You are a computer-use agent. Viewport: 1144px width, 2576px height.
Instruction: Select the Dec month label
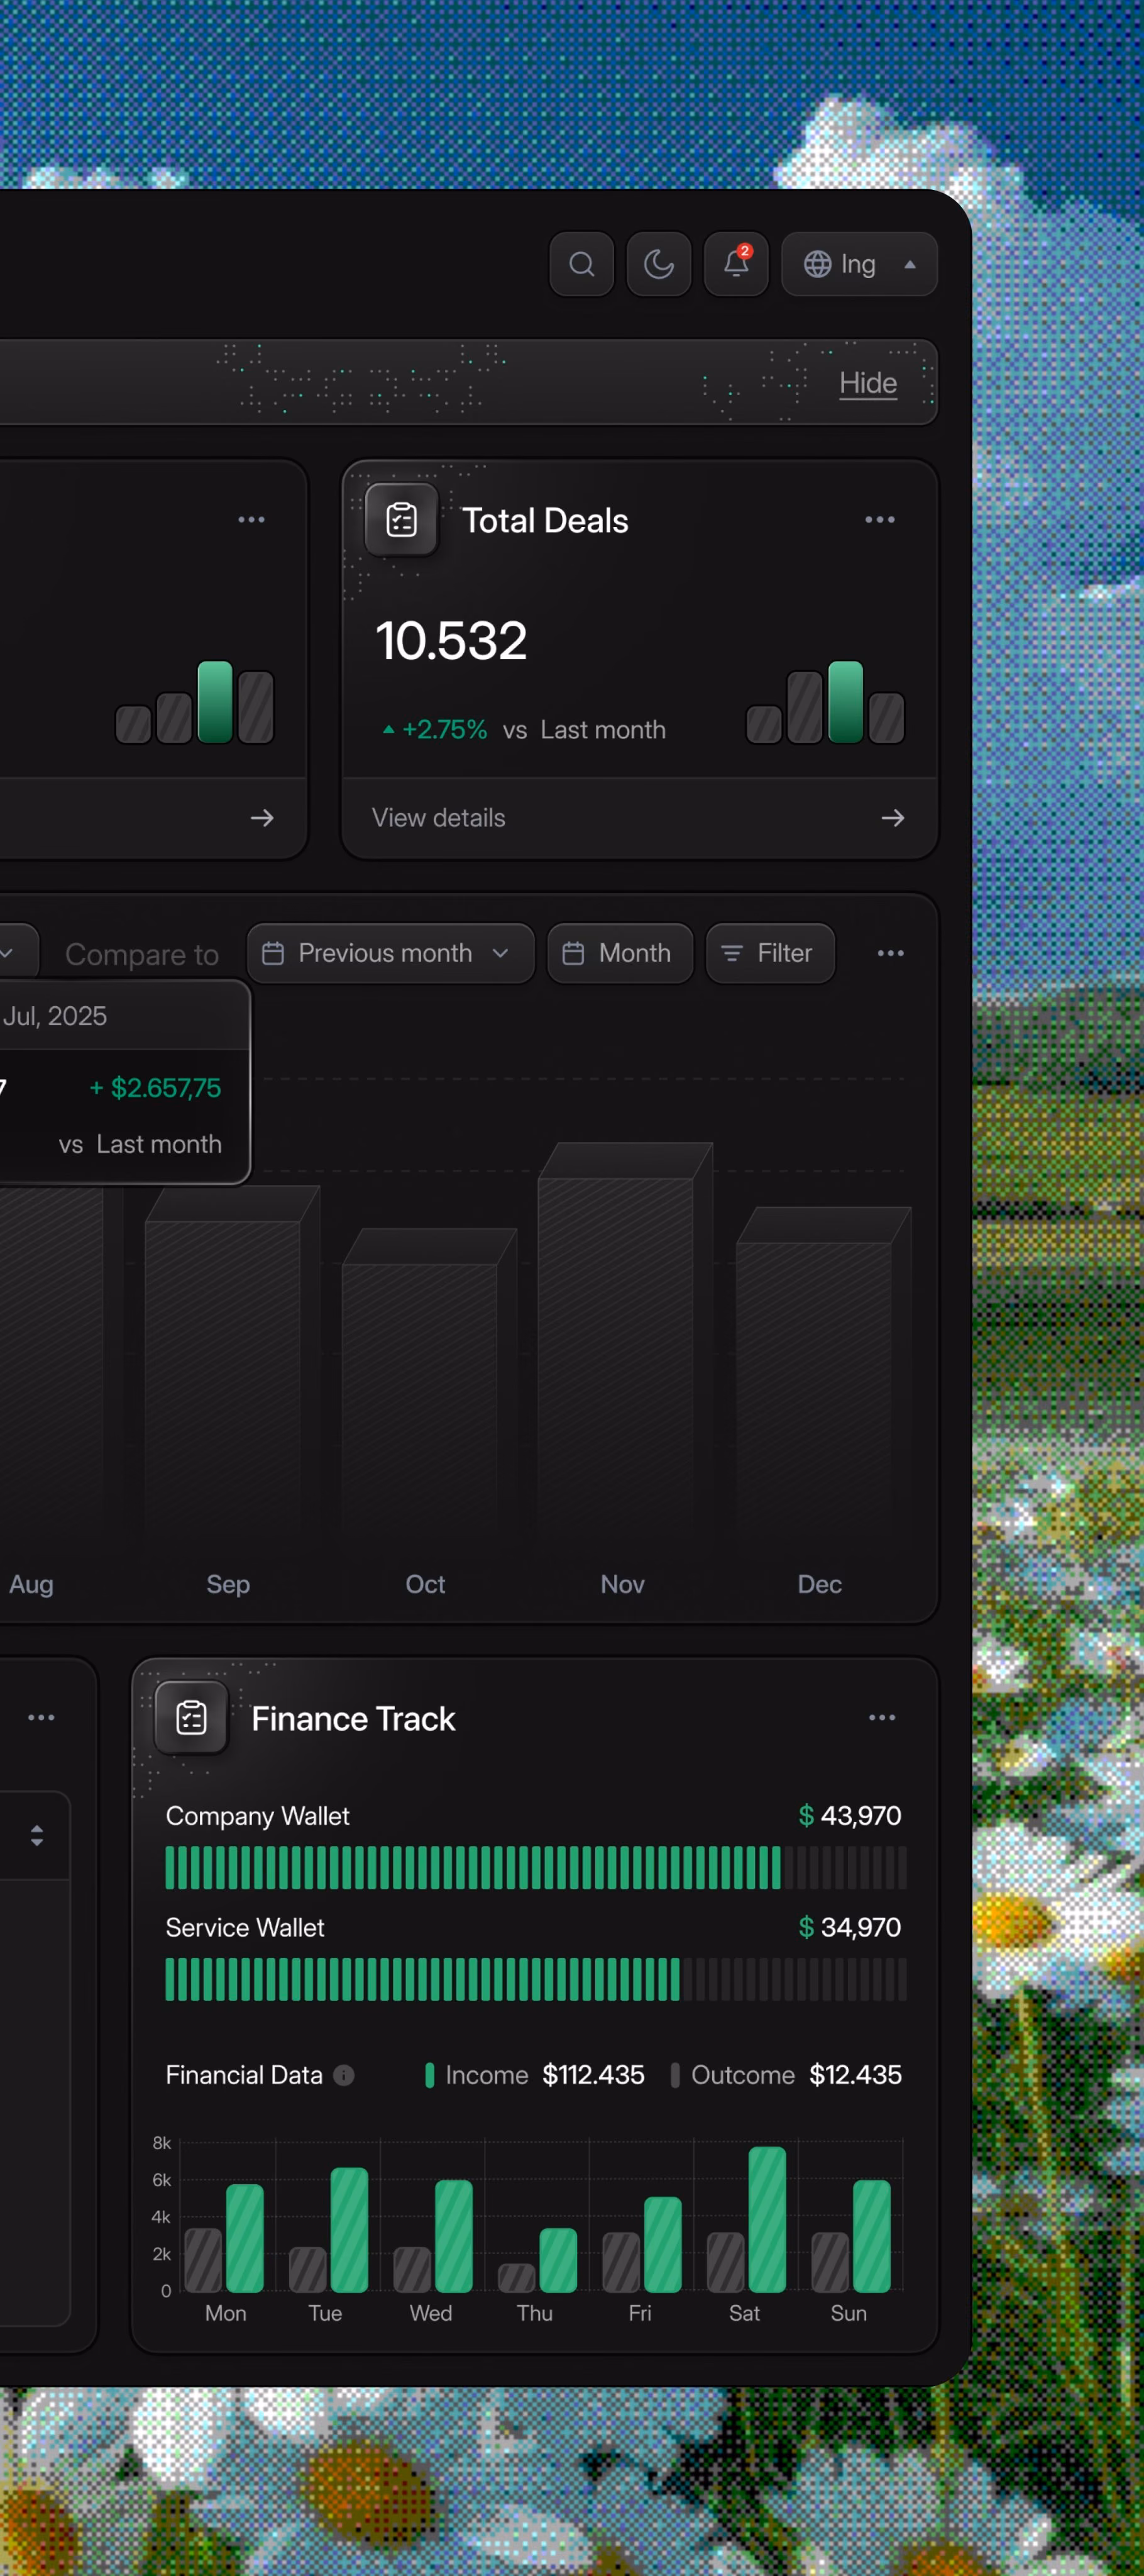[x=819, y=1584]
